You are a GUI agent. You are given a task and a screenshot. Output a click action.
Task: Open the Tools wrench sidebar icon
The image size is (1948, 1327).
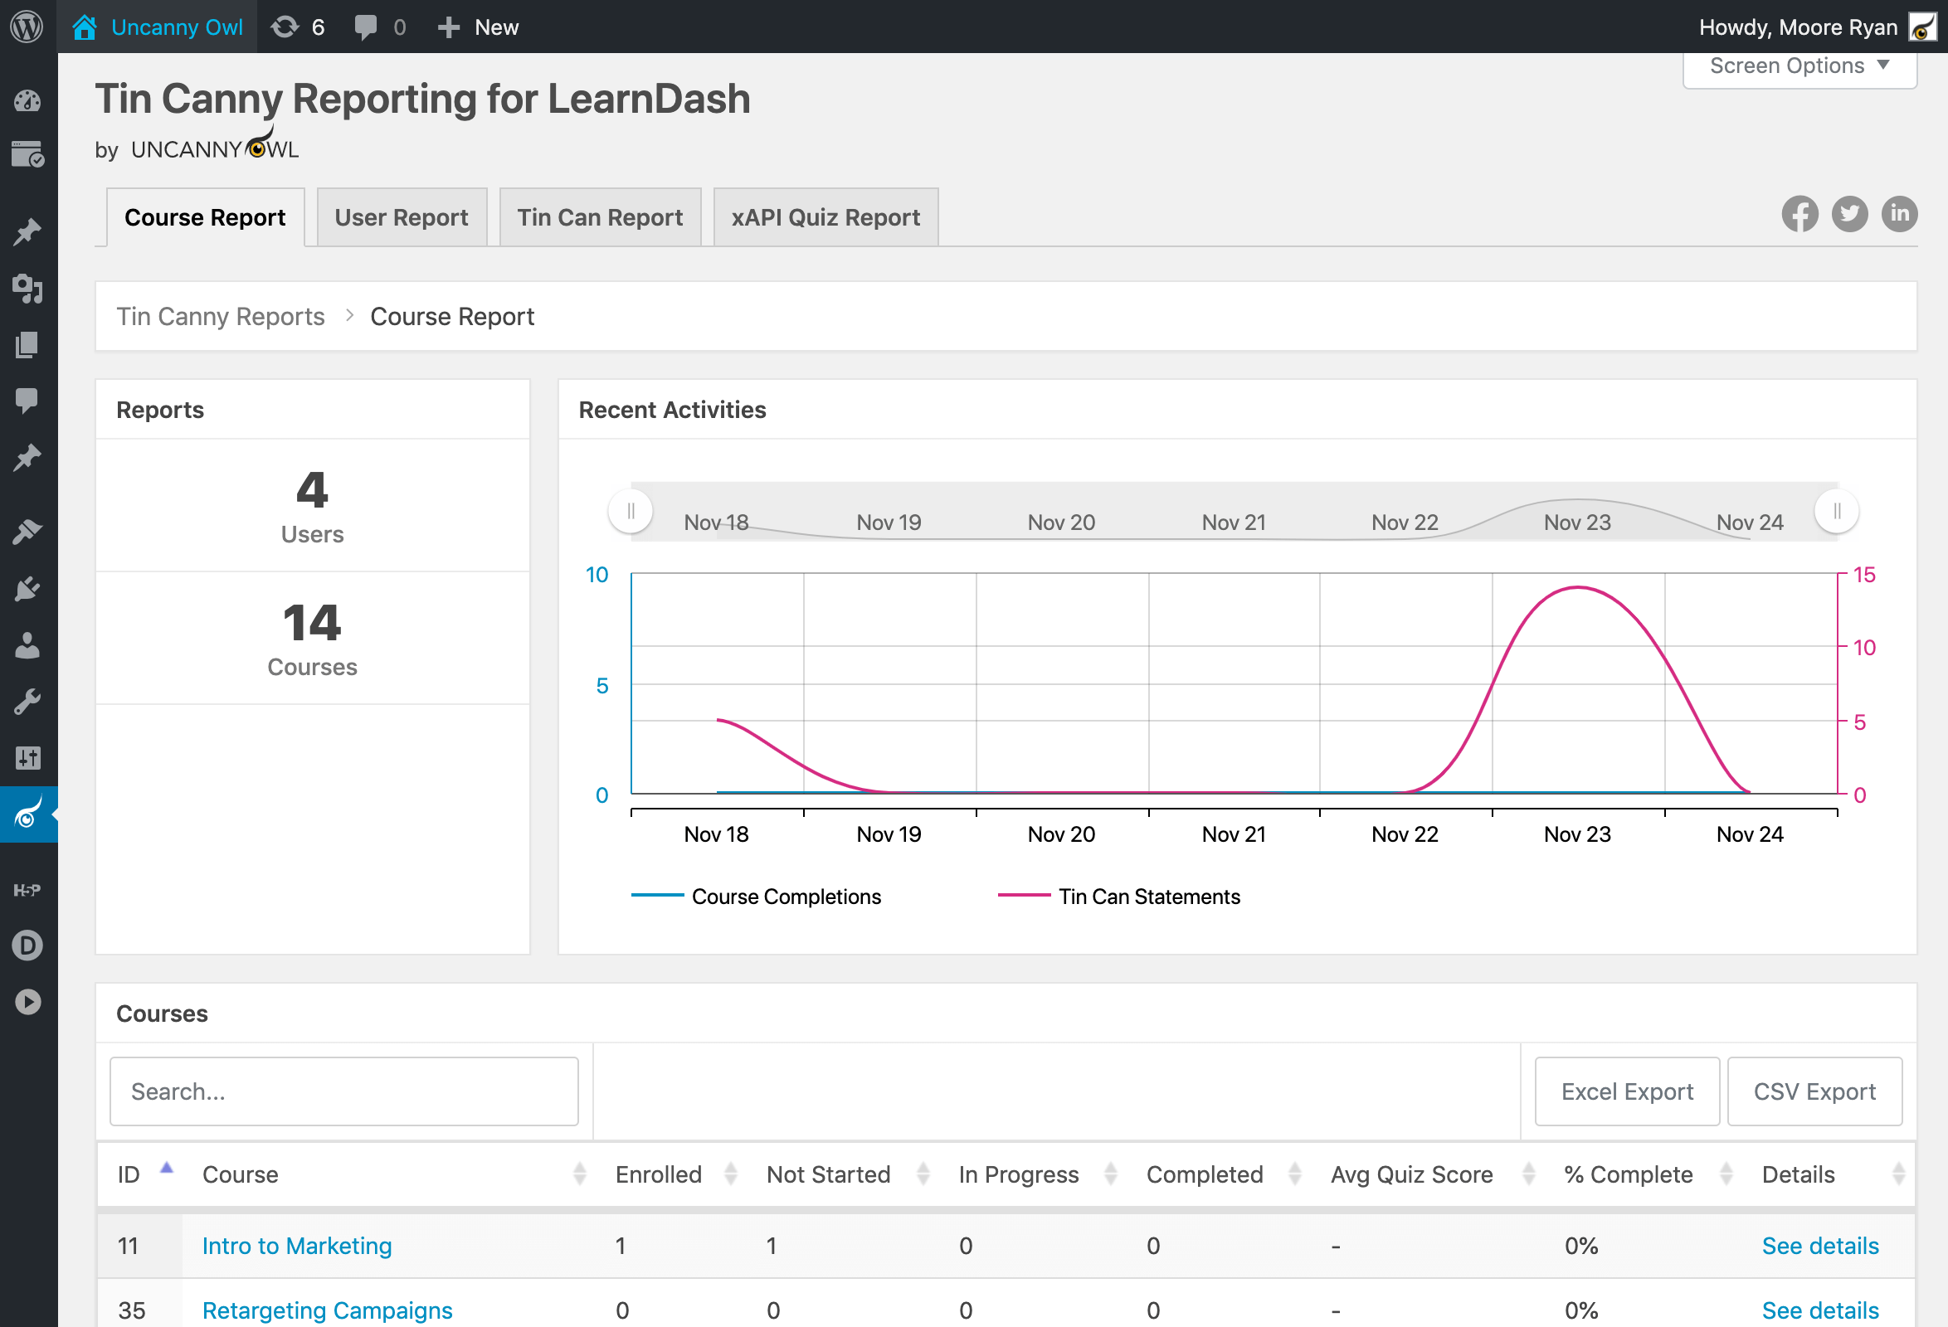click(27, 702)
